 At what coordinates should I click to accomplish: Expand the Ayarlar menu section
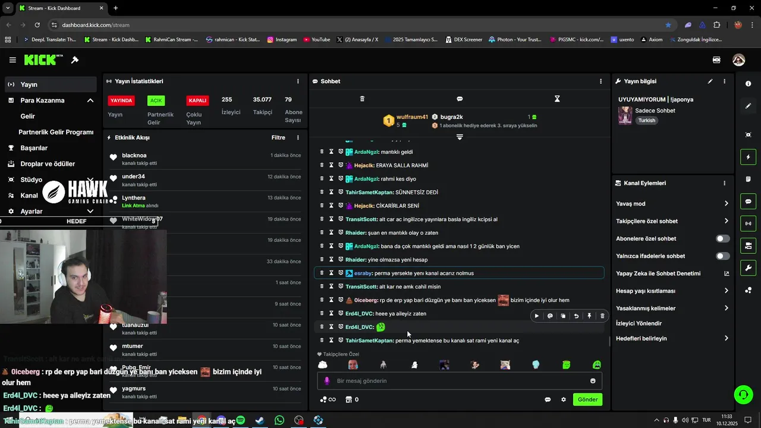click(x=90, y=211)
